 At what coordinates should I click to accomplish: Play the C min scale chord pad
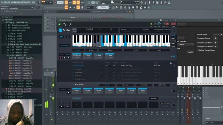point(110,91)
